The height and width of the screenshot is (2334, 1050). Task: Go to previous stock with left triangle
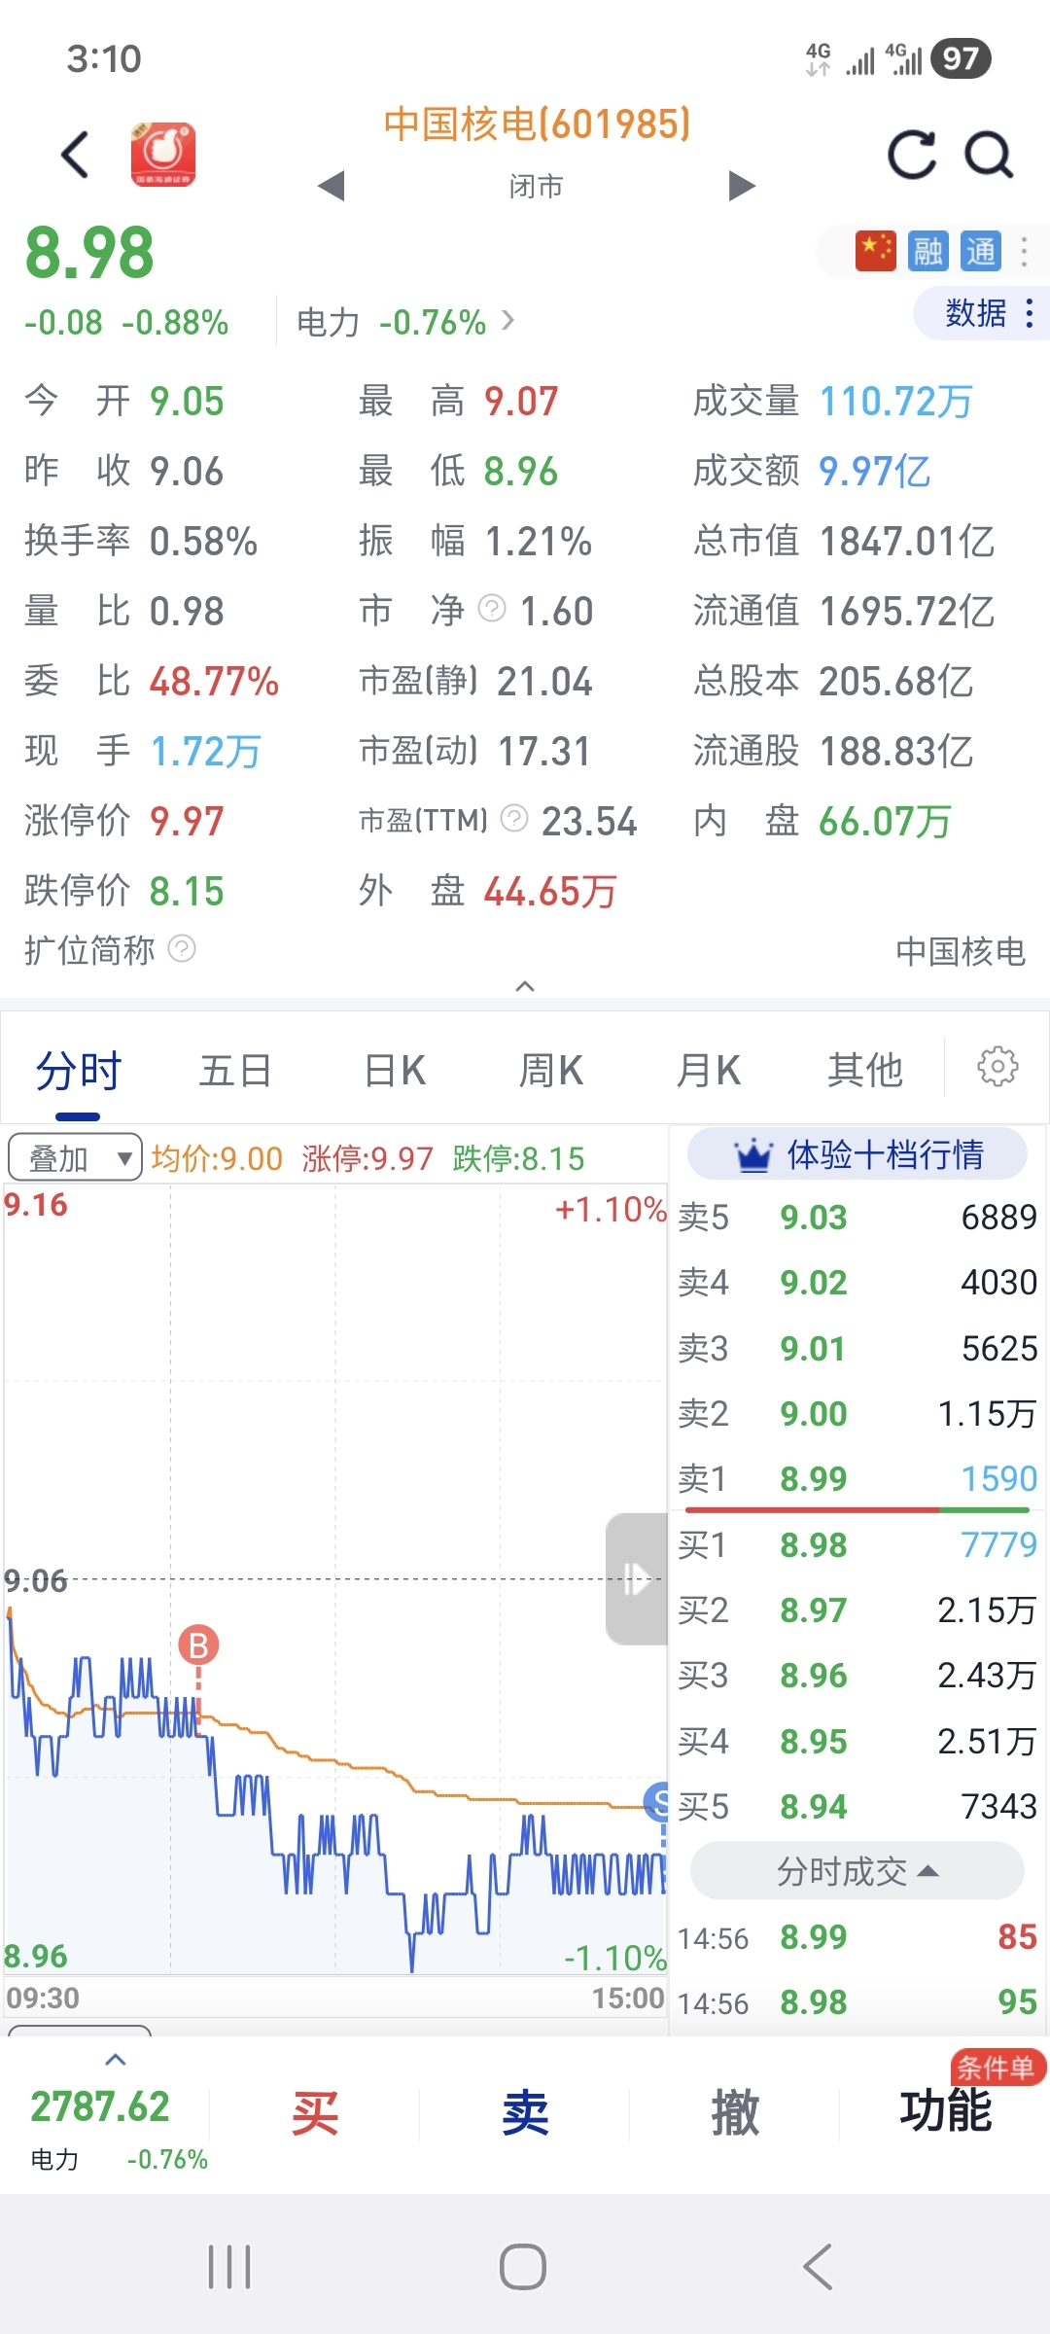pos(332,185)
